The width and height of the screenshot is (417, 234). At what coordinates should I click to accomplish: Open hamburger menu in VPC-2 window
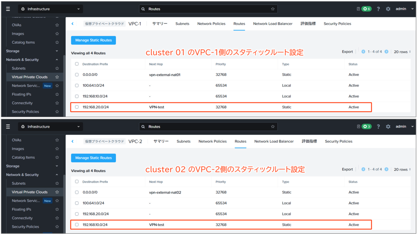tap(8, 127)
